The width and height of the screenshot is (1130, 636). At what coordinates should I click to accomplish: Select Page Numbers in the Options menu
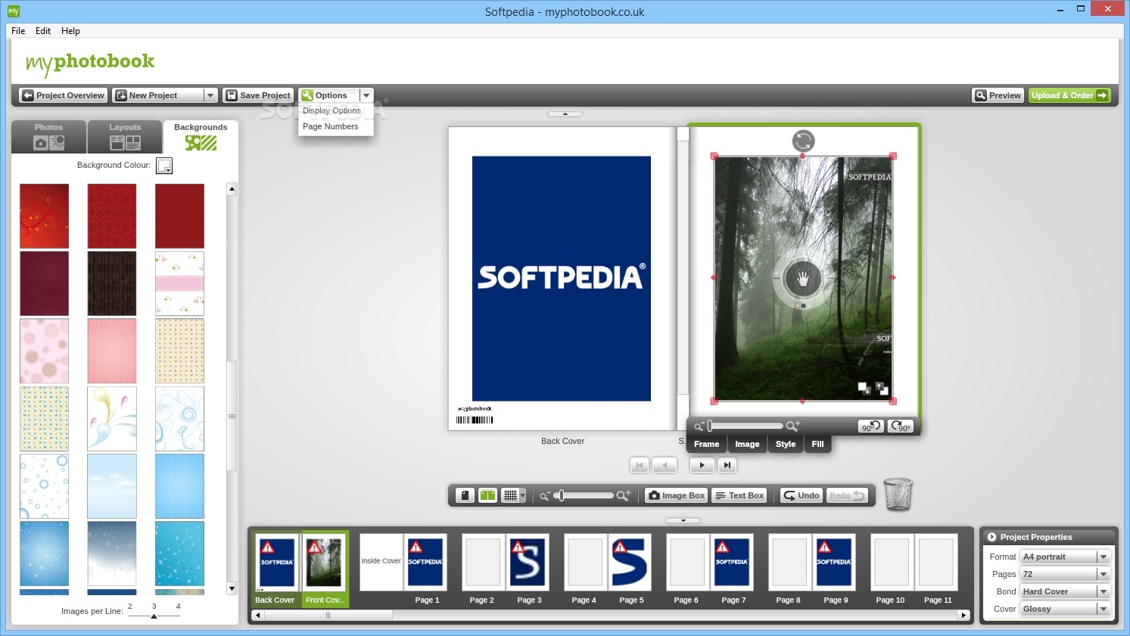(x=331, y=126)
